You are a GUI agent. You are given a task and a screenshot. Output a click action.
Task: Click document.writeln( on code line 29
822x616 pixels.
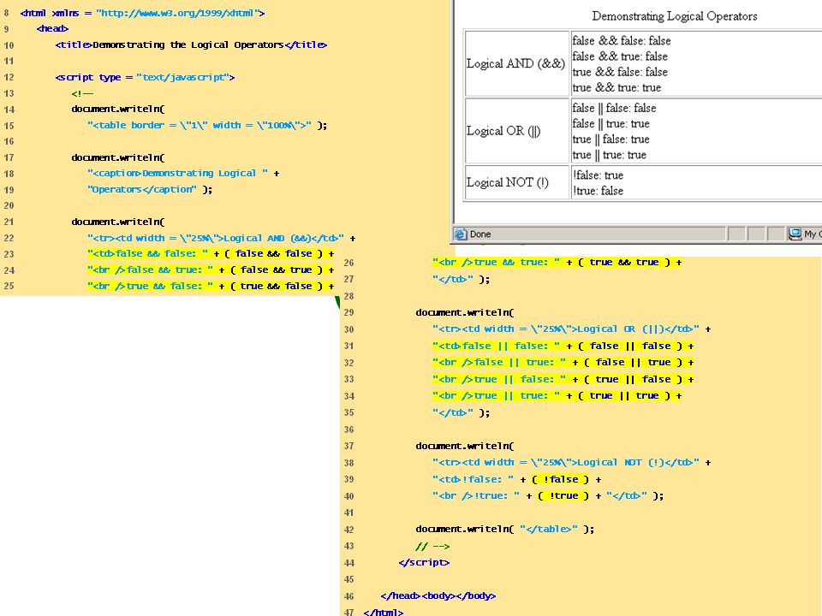[464, 313]
